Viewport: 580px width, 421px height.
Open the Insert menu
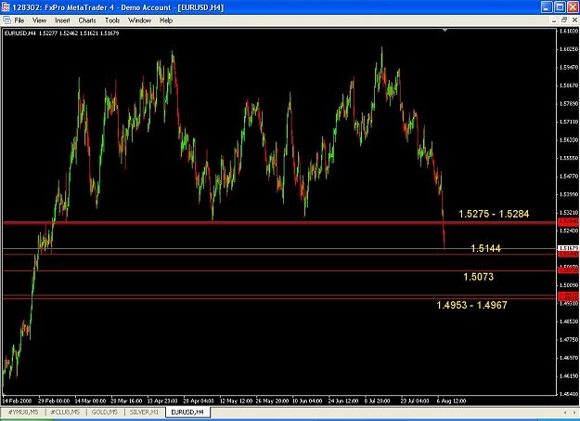click(62, 20)
